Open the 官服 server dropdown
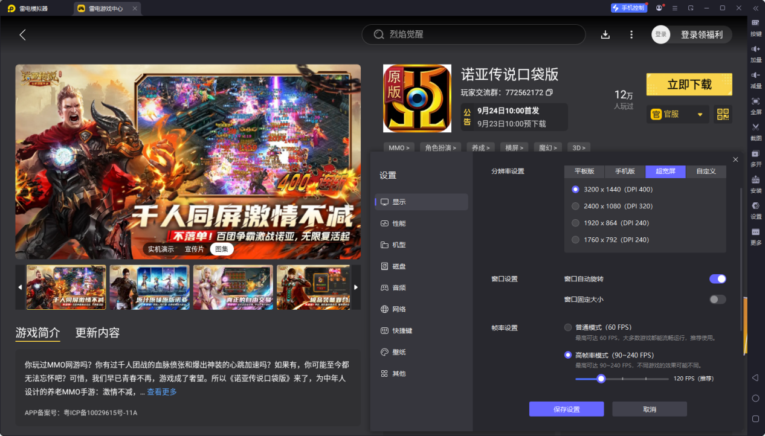 (677, 114)
